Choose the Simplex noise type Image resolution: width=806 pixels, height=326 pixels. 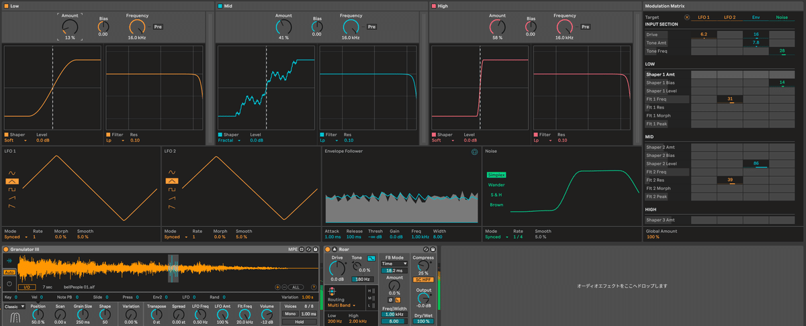pyautogui.click(x=496, y=174)
